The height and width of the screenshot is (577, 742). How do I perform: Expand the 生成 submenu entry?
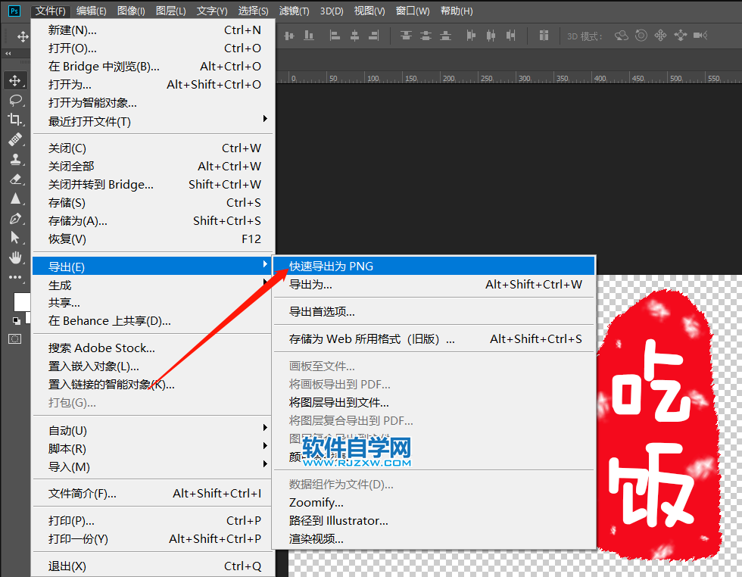(x=153, y=285)
